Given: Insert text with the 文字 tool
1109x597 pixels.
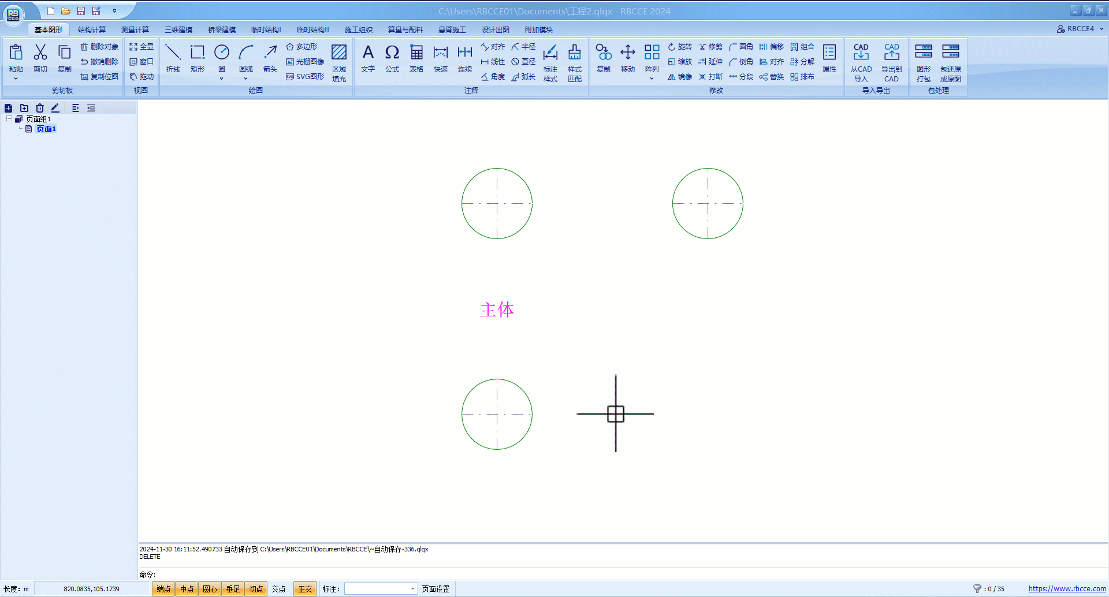Looking at the screenshot, I should (368, 58).
